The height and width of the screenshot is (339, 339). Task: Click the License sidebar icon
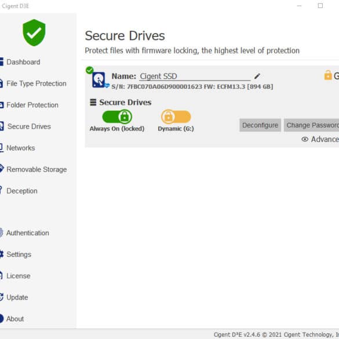[1, 276]
